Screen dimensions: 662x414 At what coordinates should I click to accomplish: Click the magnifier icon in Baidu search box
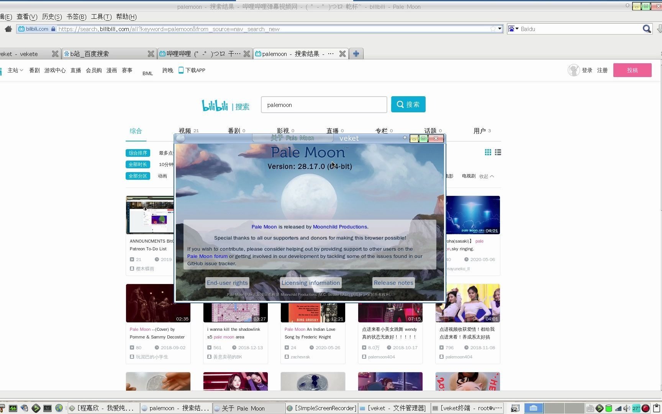tap(647, 29)
